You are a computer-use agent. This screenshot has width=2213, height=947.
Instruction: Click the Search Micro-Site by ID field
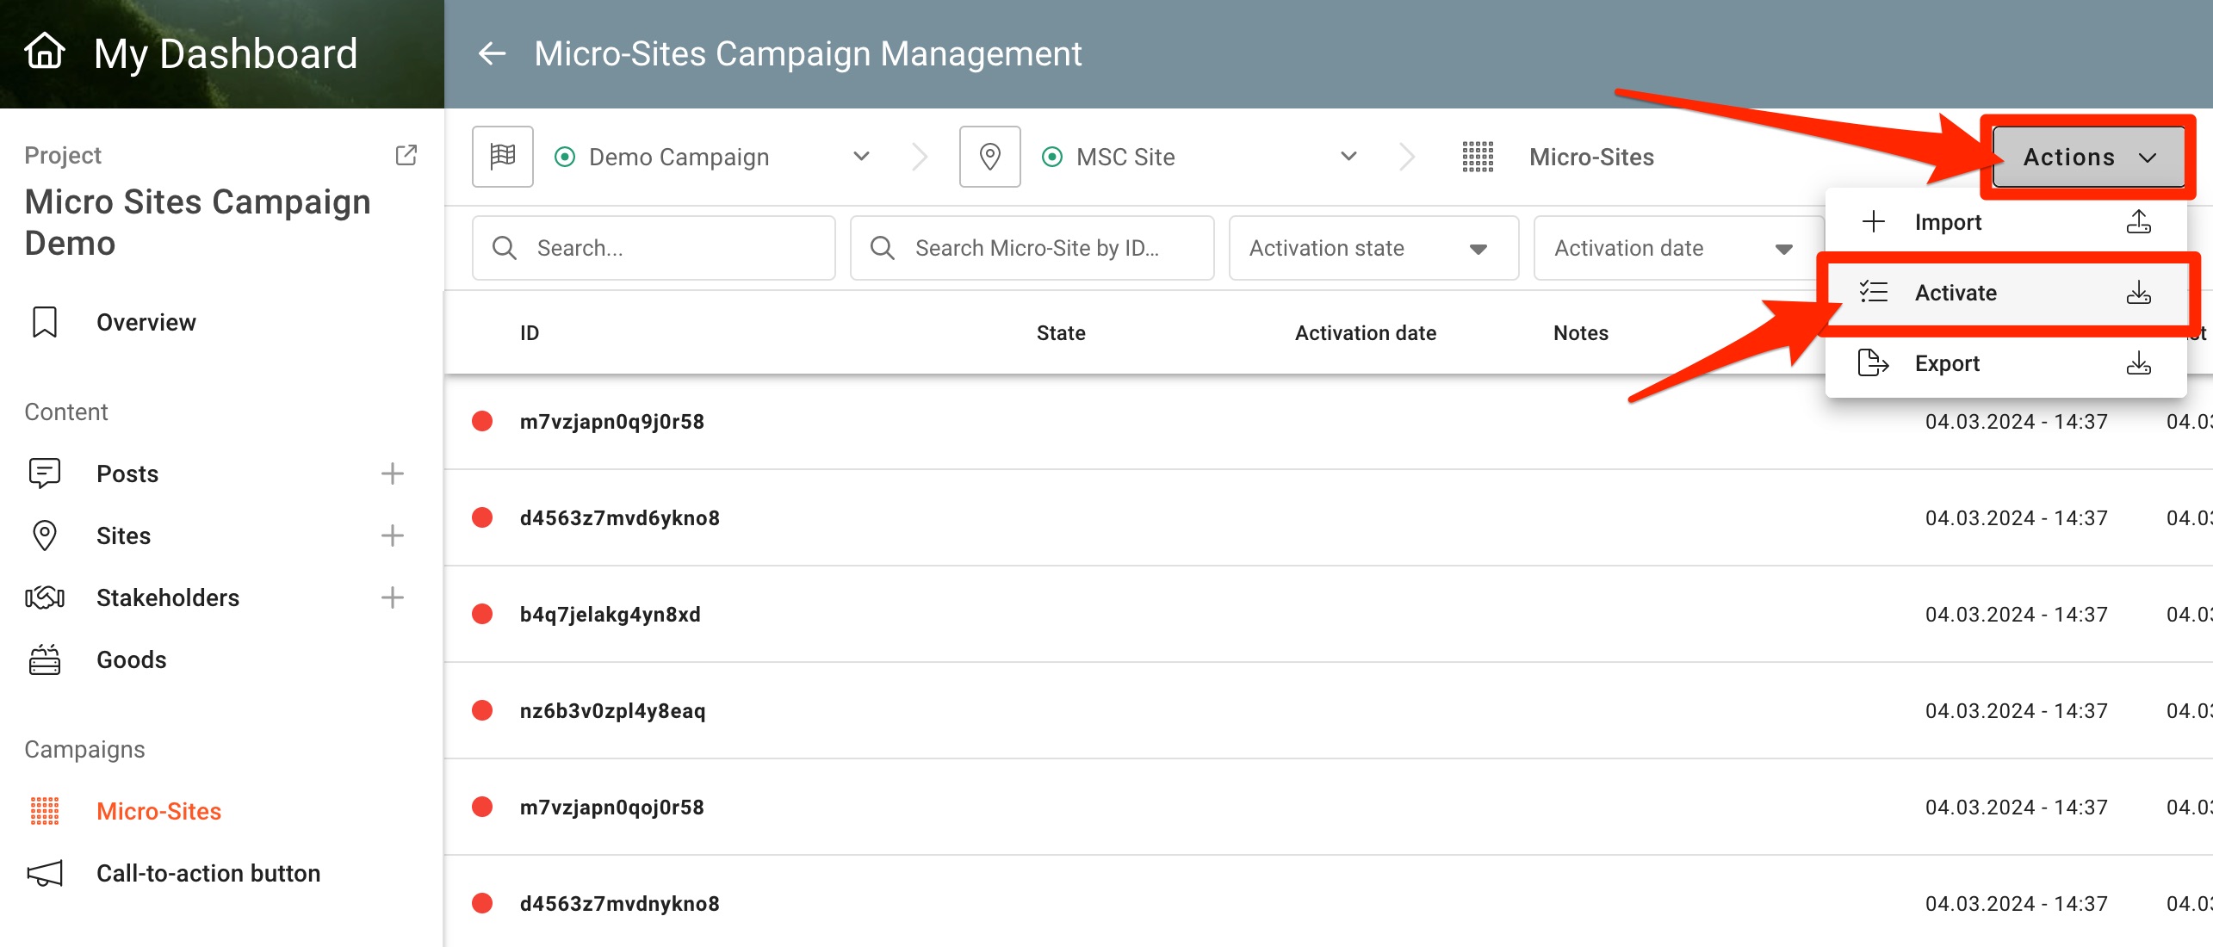(x=1033, y=248)
